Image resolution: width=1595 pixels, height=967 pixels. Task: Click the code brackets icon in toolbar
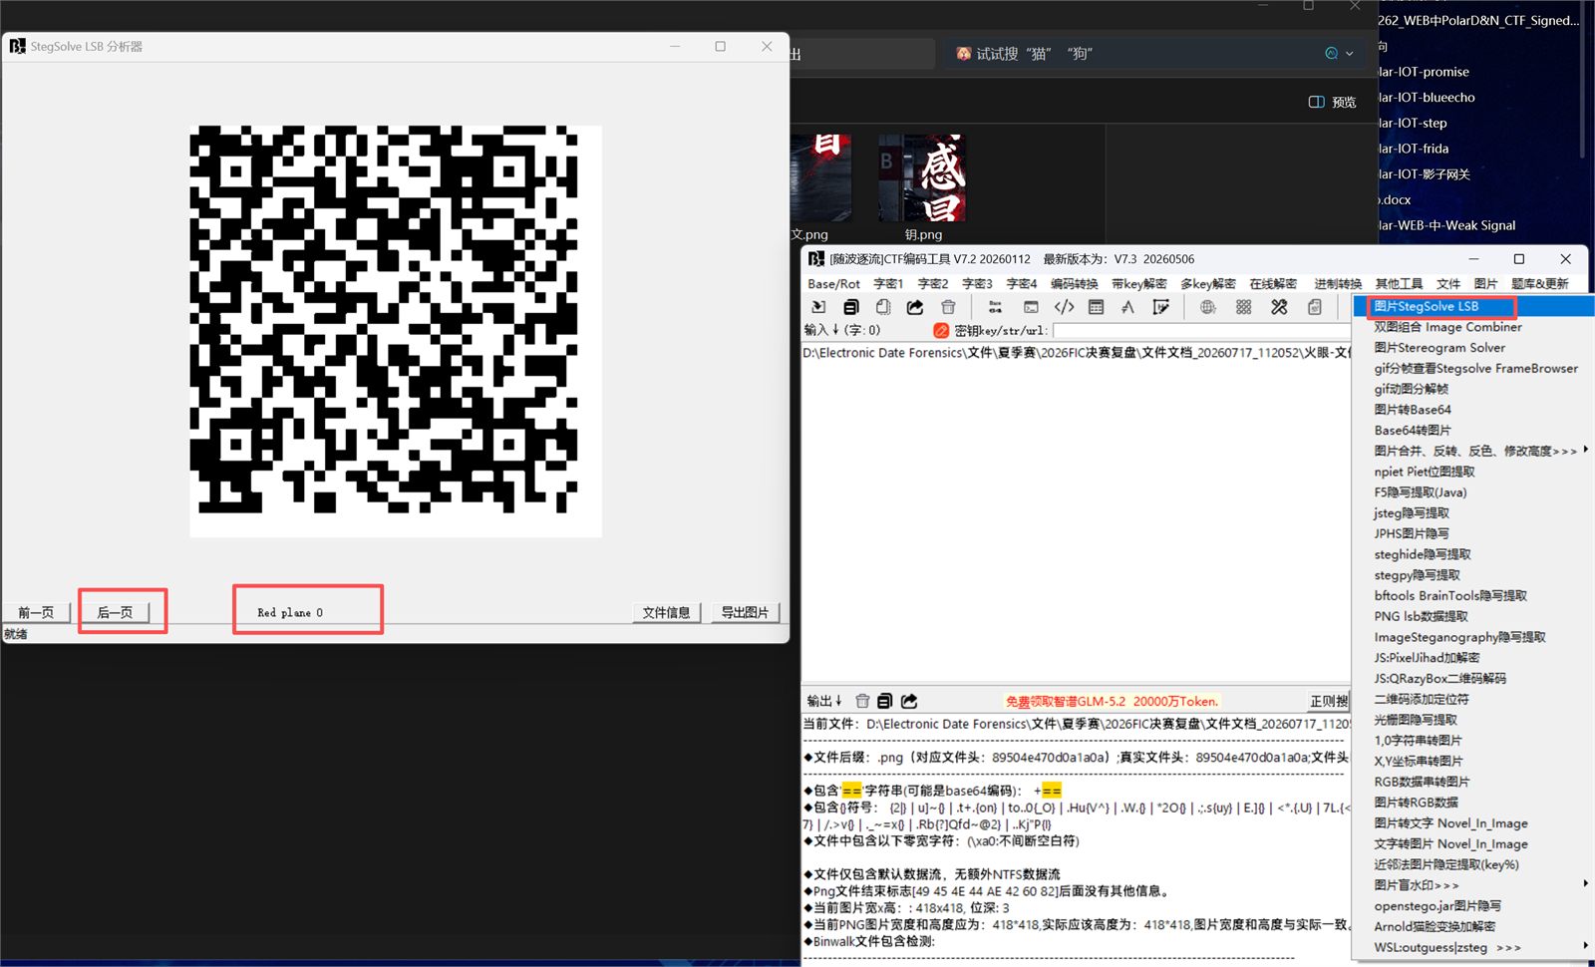[x=1064, y=307]
